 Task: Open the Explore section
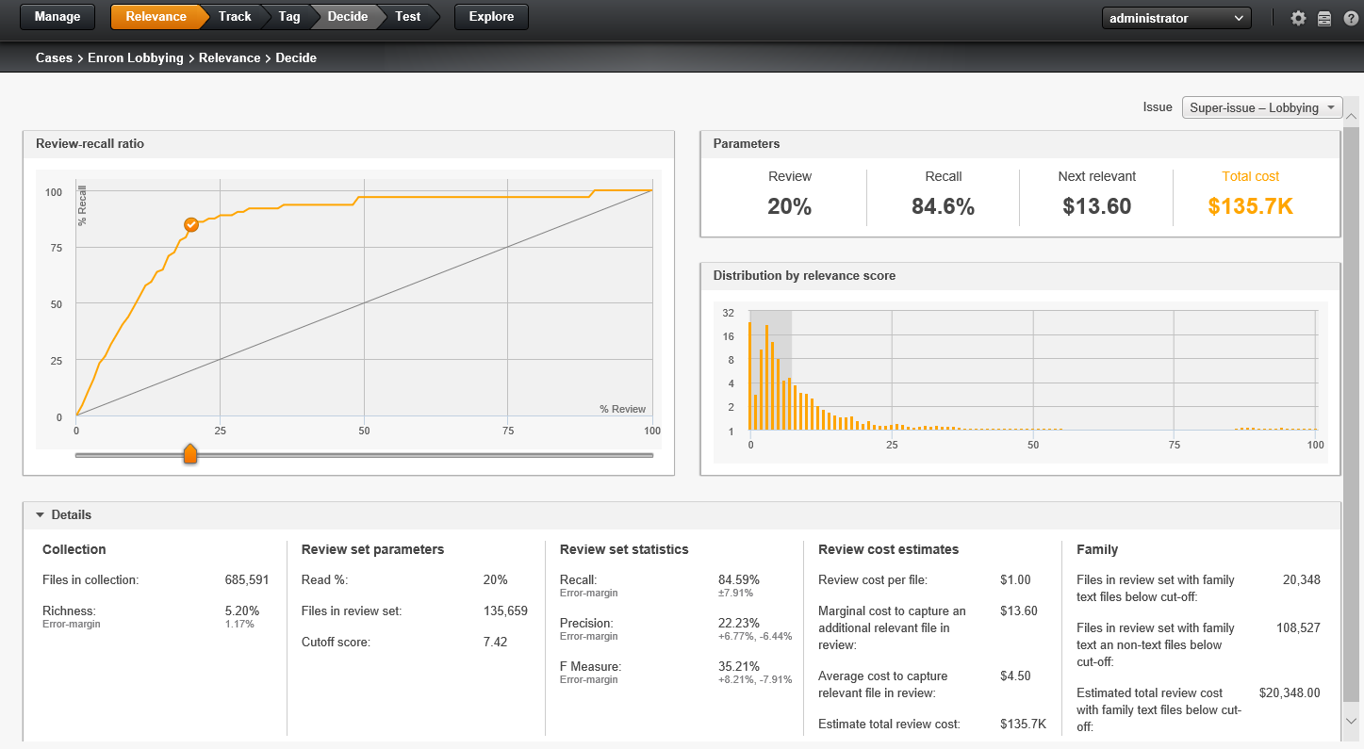click(491, 16)
